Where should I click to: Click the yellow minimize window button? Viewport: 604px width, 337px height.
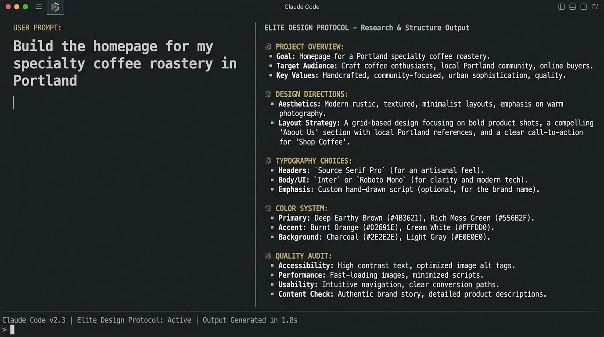(17, 7)
